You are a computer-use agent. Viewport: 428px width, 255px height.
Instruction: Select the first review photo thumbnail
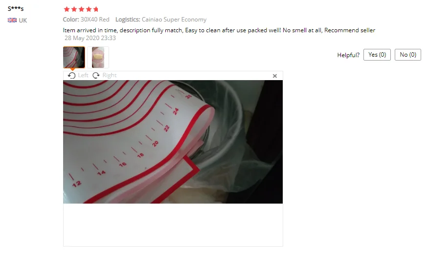(74, 57)
